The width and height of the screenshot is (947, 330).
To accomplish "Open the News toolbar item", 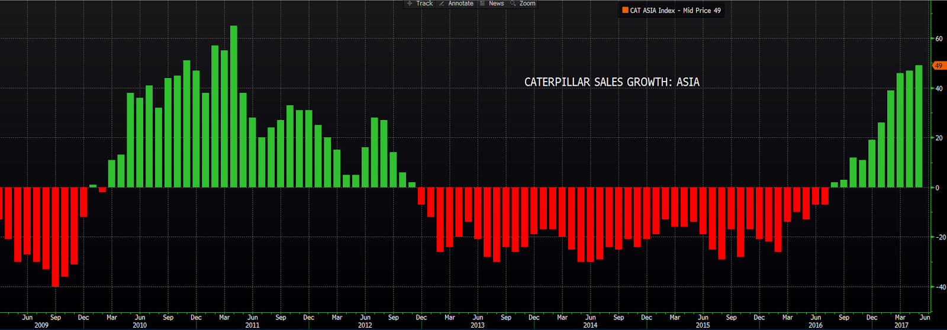I will [x=497, y=4].
